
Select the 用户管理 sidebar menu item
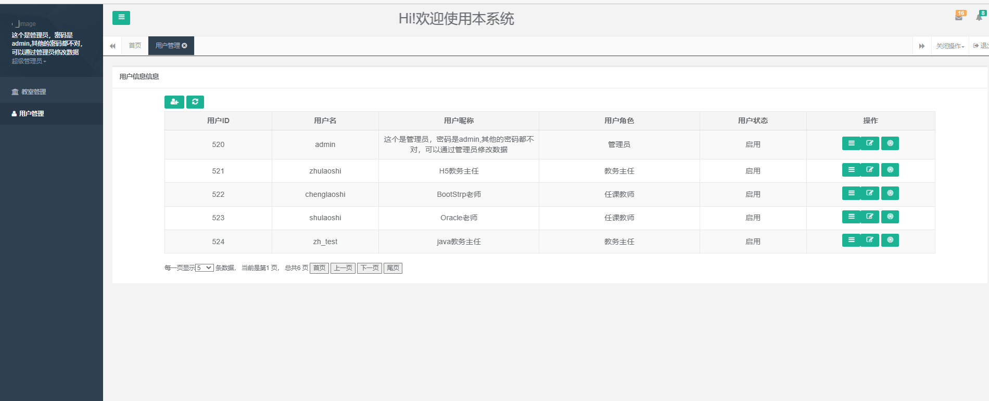52,114
